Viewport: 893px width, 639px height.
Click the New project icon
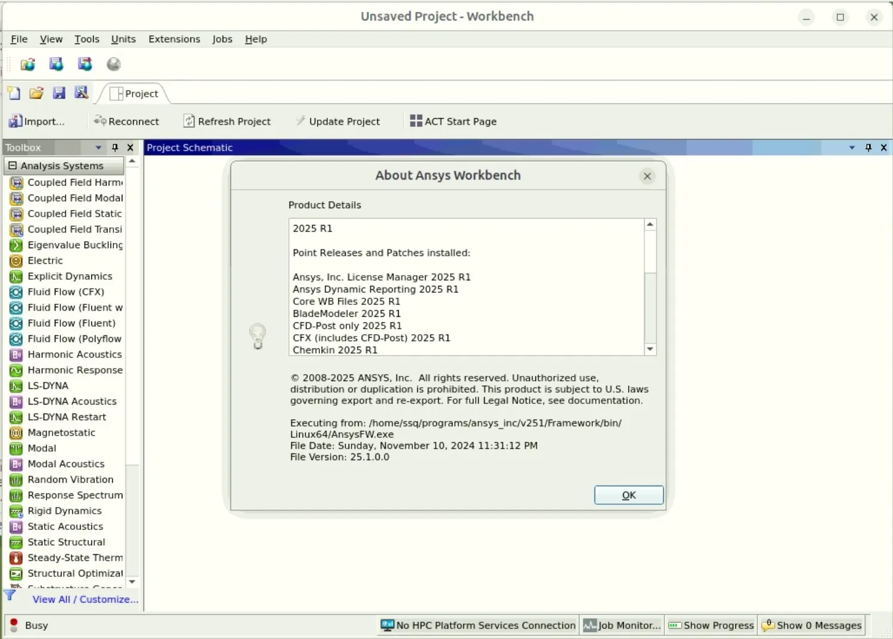pyautogui.click(x=14, y=93)
